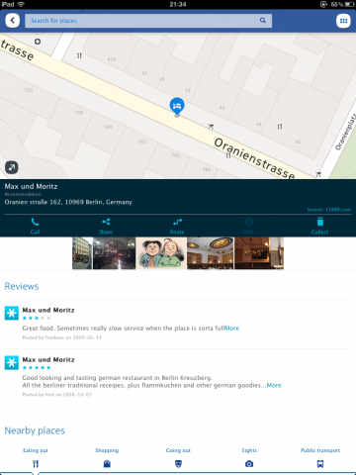Tap the 21:34 clock in status bar
Image resolution: width=356 pixels, height=475 pixels.
(x=178, y=4)
